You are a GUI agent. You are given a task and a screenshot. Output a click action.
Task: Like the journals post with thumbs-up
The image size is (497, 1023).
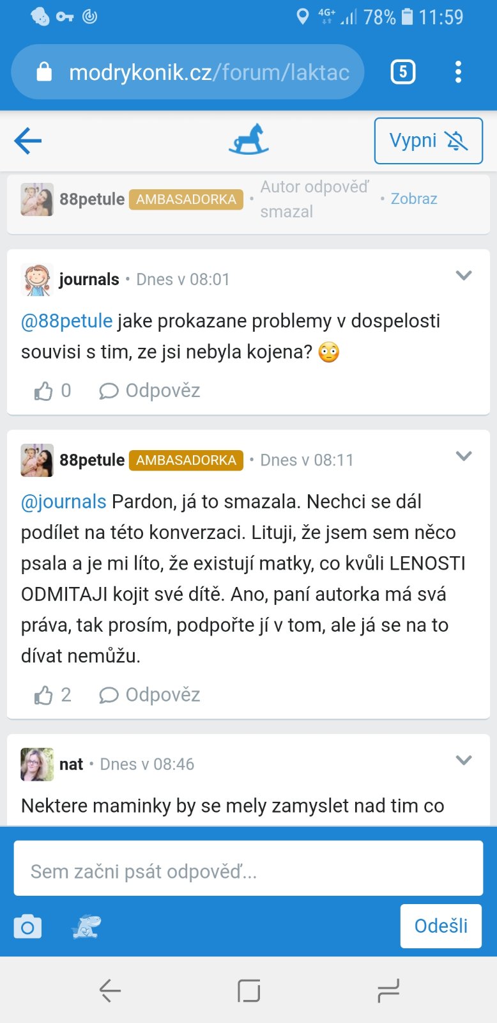coord(43,391)
